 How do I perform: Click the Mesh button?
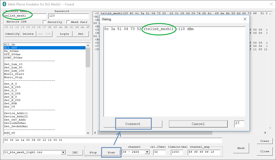coord(241,148)
